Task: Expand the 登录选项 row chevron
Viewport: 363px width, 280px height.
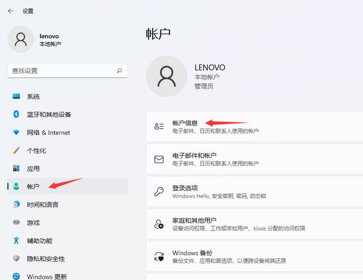Action: [x=359, y=191]
